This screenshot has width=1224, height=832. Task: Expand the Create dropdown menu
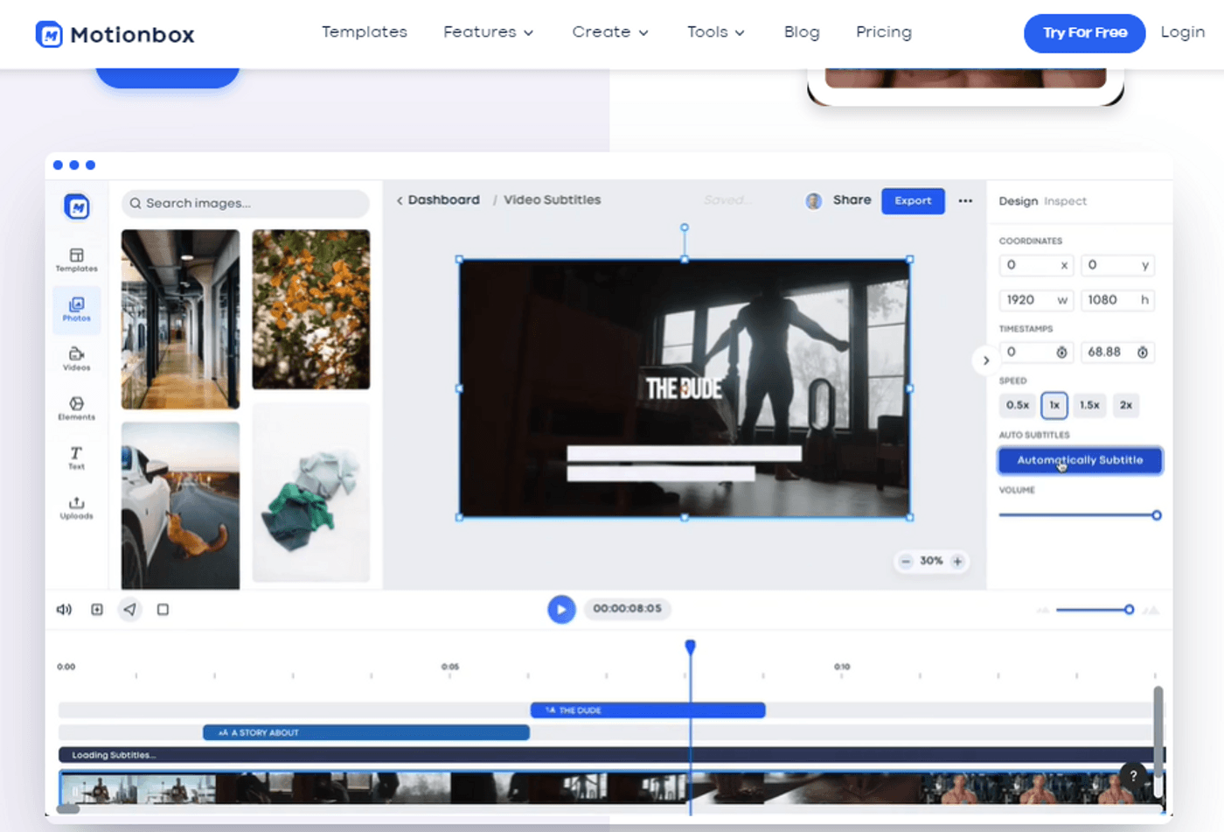[x=609, y=32]
